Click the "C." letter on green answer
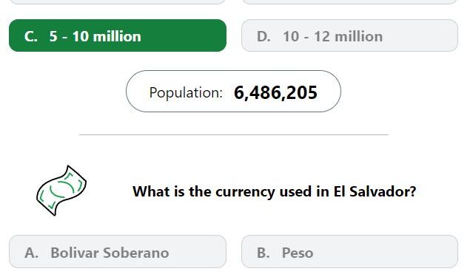The width and height of the screenshot is (470, 277). pyautogui.click(x=31, y=36)
